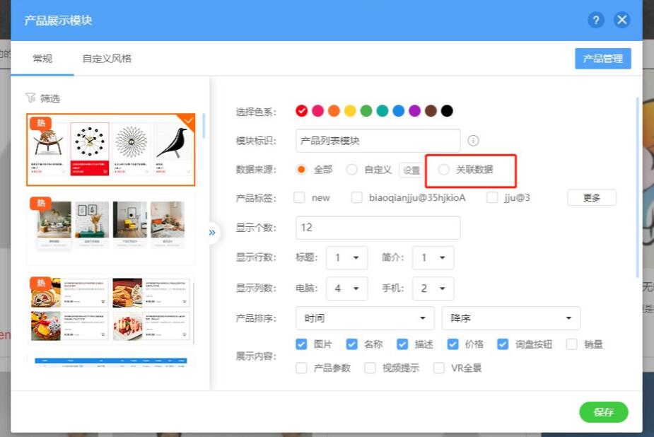Collapse the template panel with double-arrow icon
Image resolution: width=654 pixels, height=437 pixels.
click(211, 233)
